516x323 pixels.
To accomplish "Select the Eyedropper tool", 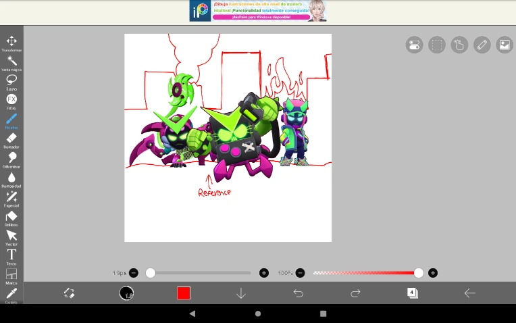I will coord(11,295).
